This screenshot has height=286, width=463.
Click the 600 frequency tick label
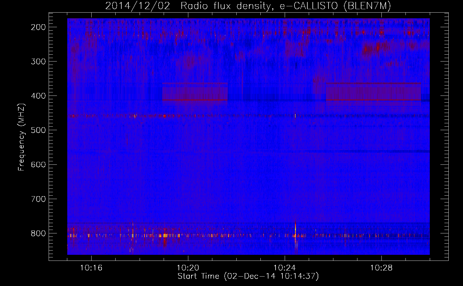(38, 164)
